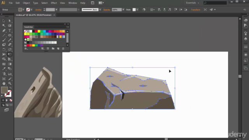249x140 pixels.
Task: Enable Draw Behind mode
Action: pos(7,105)
